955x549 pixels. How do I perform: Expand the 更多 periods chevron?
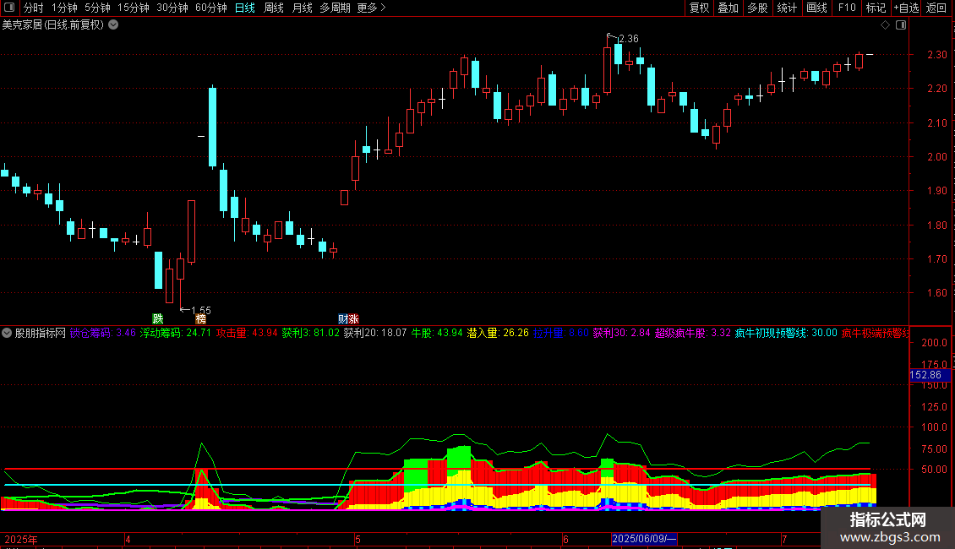[x=383, y=8]
